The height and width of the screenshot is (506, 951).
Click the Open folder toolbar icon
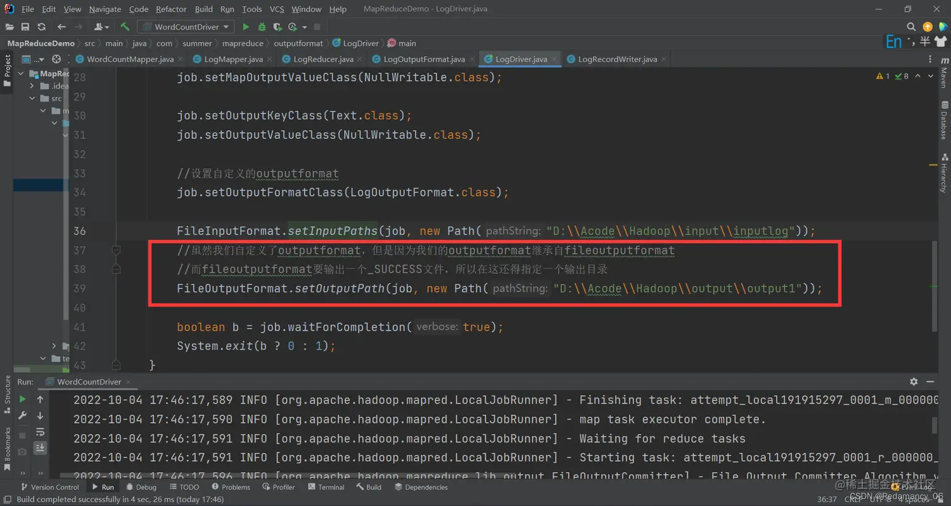pos(9,27)
